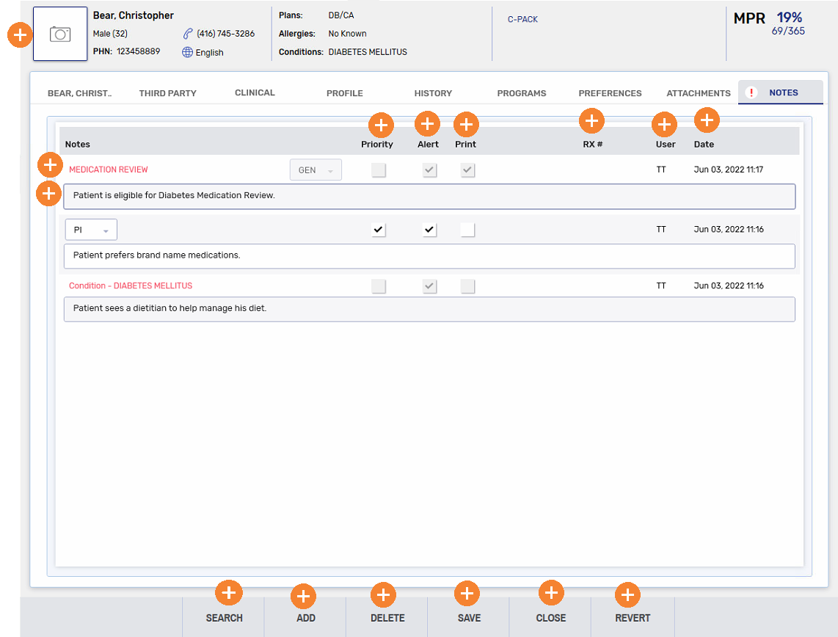Click the Diabetes Medication Review note text field
Image resolution: width=838 pixels, height=637 pixels.
point(429,196)
